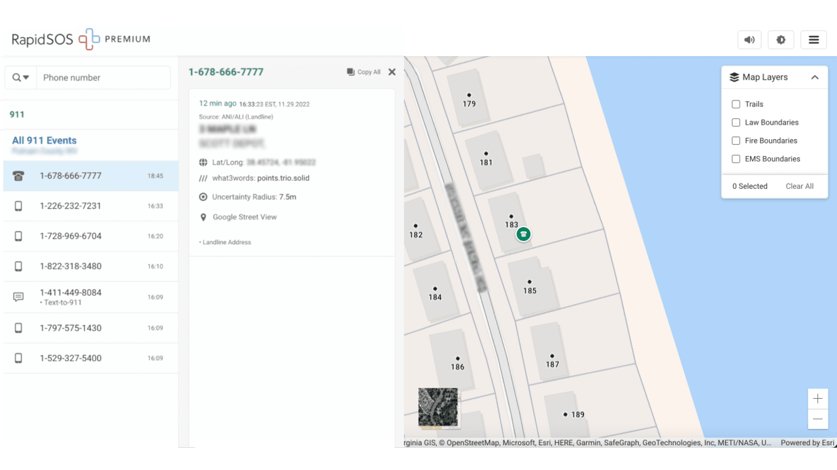Open the search type dropdown magnifier
Image resolution: width=837 pixels, height=470 pixels.
click(x=21, y=78)
